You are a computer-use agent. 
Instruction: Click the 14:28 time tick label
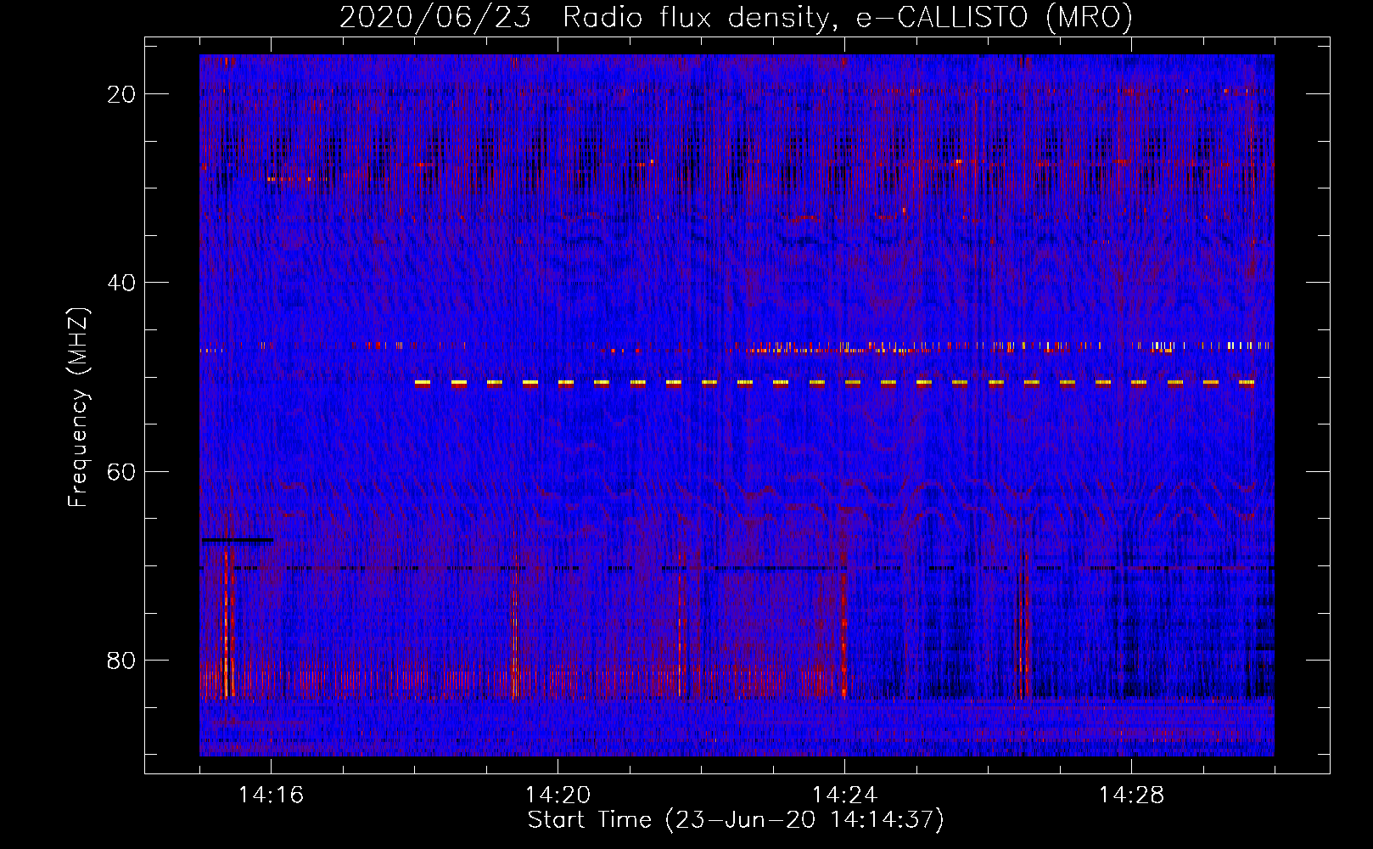coord(1131,795)
